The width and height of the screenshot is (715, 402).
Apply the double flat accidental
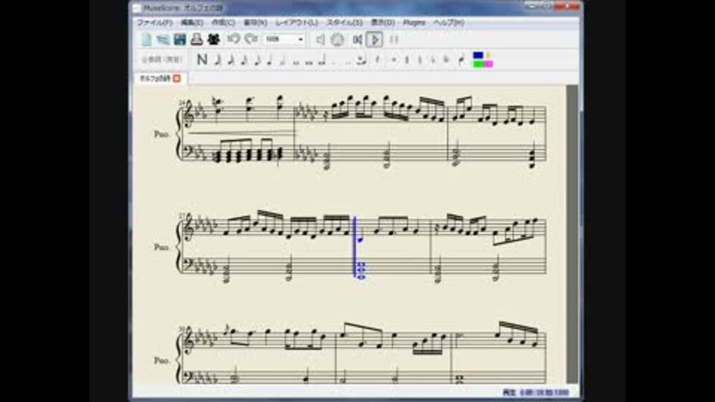(446, 60)
